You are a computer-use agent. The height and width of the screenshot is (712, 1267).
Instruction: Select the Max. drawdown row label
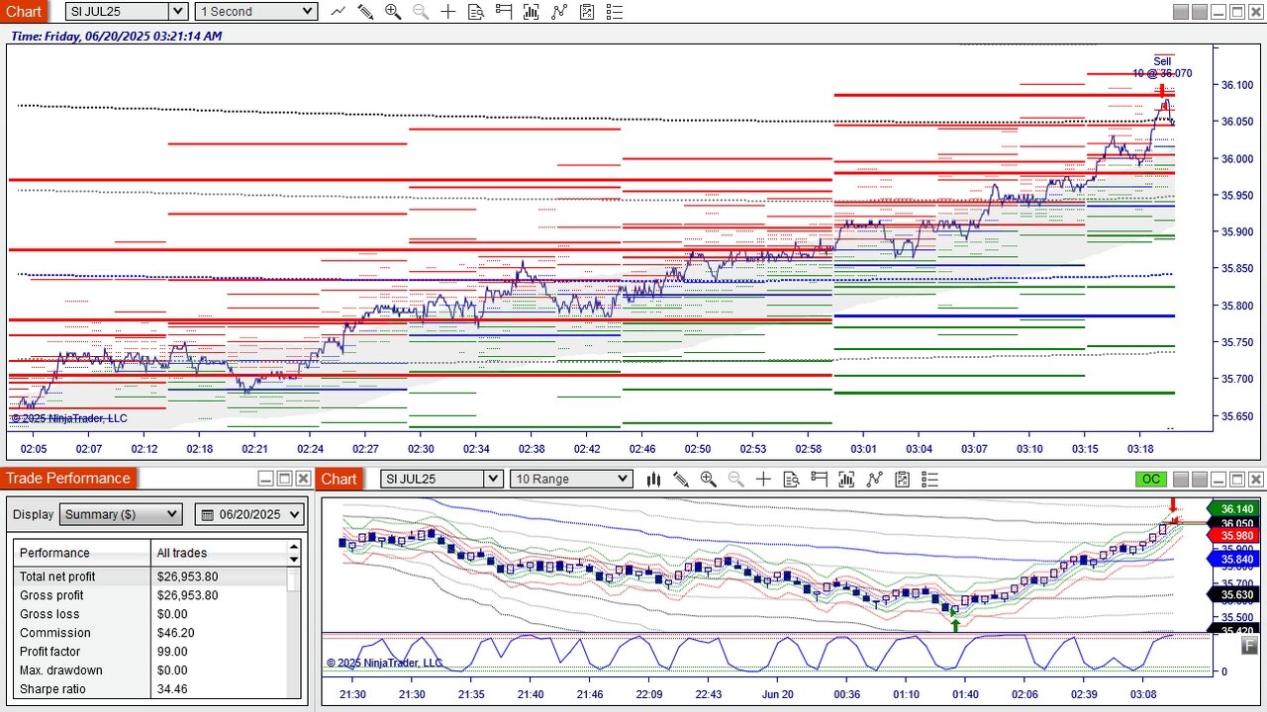(61, 670)
